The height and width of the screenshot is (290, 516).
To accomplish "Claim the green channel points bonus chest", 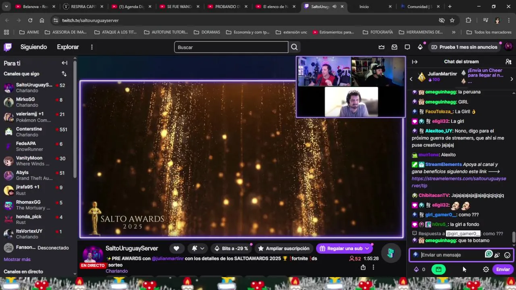I will [439, 269].
